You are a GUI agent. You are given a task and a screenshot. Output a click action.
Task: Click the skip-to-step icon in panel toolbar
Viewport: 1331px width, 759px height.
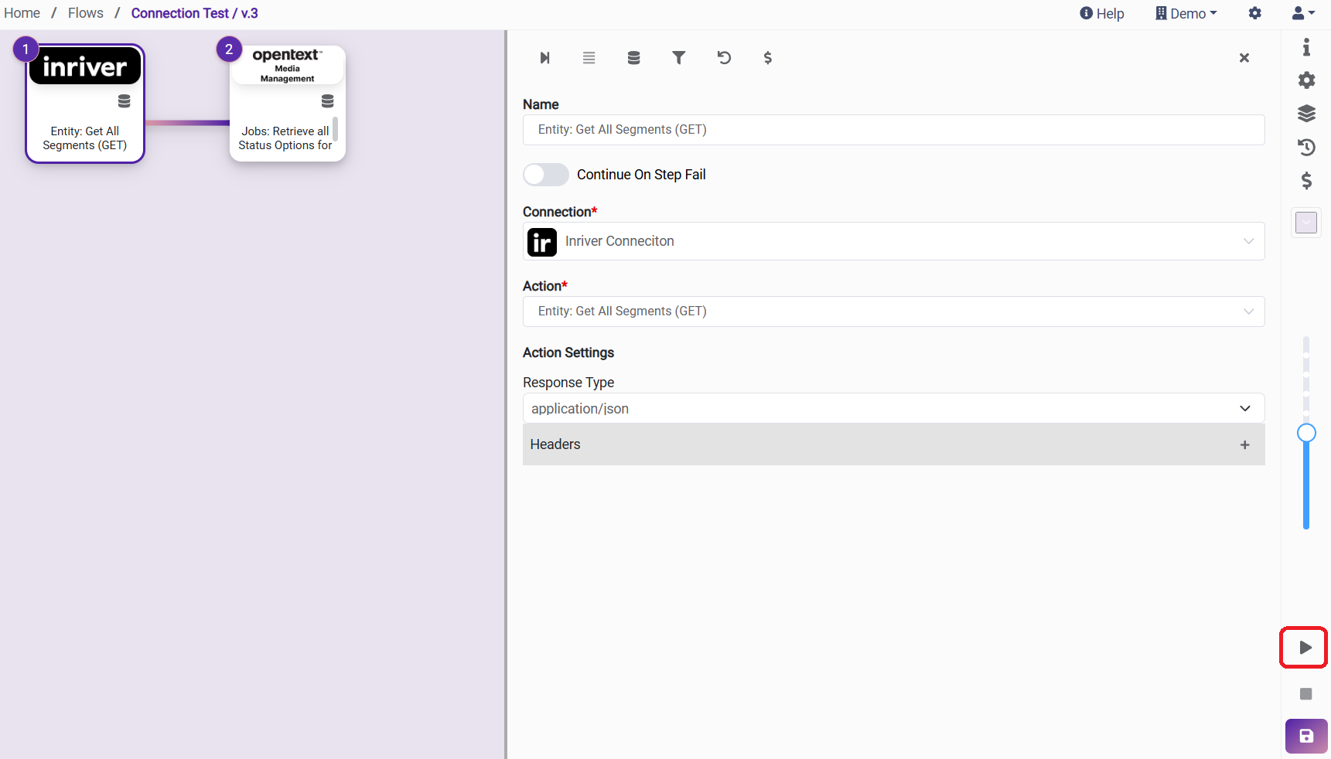[x=544, y=58]
